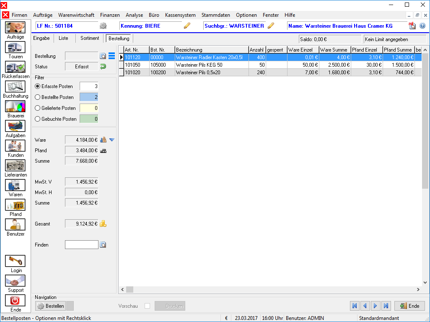Click the blue list icon next to Bestellung
430x322 pixels.
[x=111, y=56]
